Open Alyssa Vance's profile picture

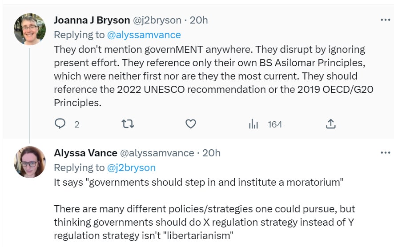(30, 162)
